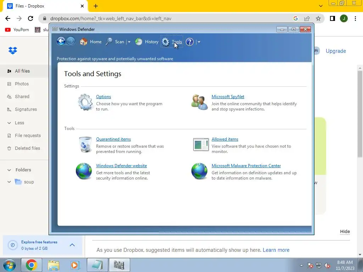Click the Malware Protection Center globe icon
The width and height of the screenshot is (363, 272).
point(199,171)
